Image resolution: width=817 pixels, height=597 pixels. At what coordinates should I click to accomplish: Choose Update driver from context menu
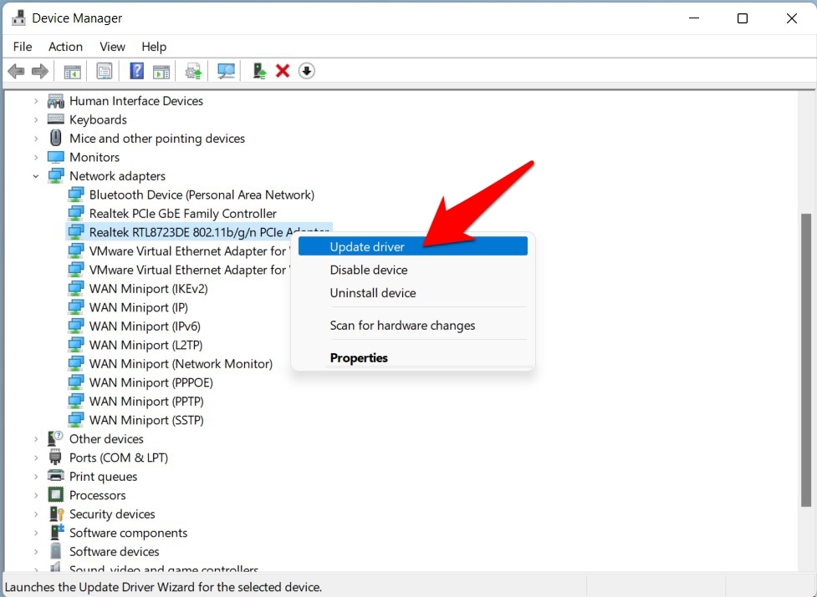point(367,246)
